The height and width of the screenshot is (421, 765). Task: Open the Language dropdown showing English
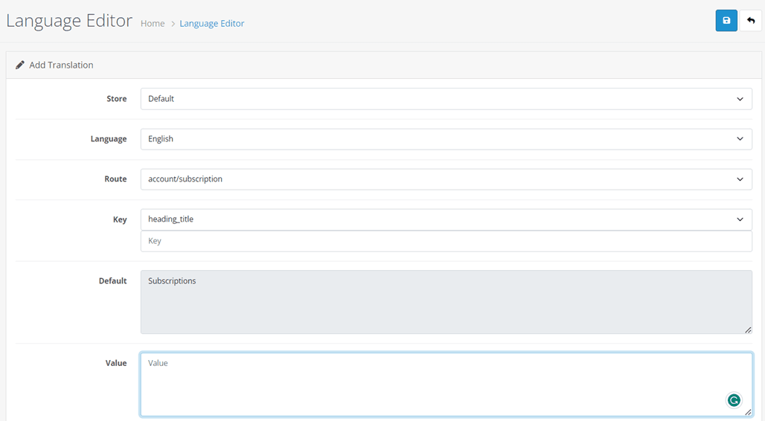coord(446,139)
